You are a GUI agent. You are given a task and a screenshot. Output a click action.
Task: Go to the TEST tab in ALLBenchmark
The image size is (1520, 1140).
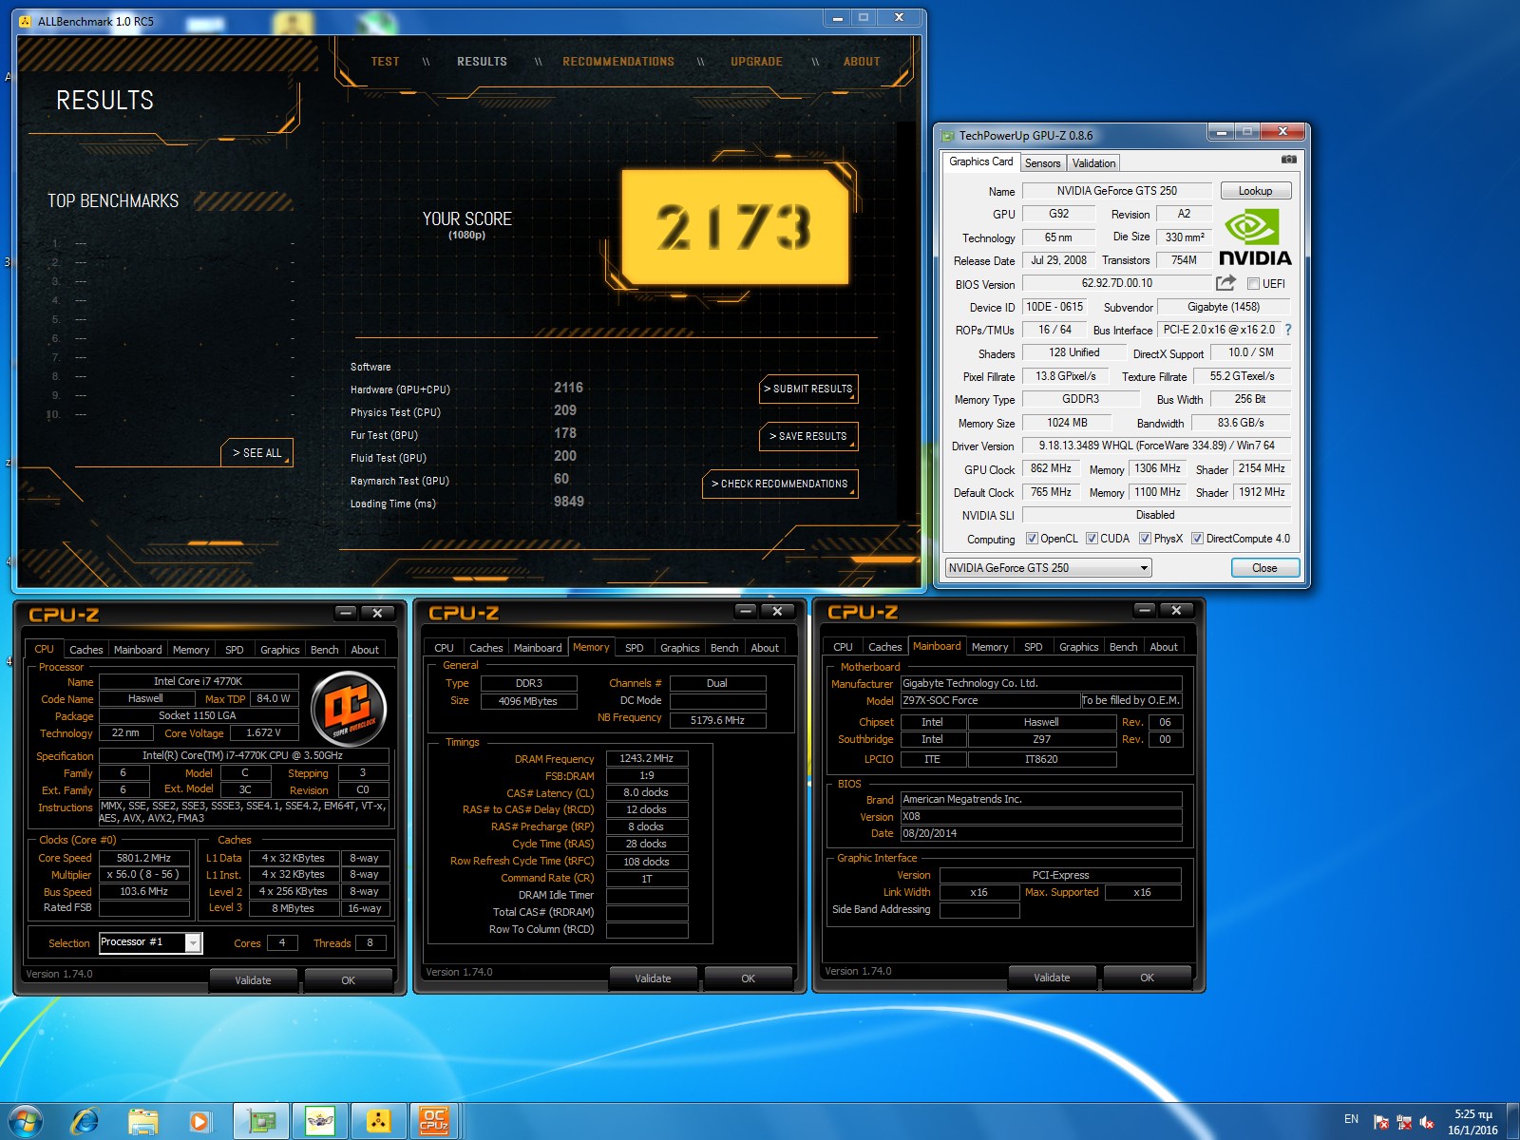385,62
